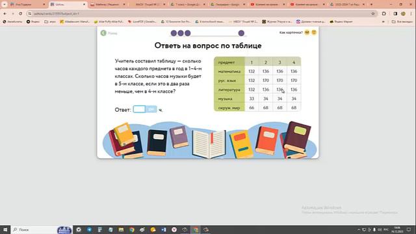Open the browser side panel icon
Viewport: 416px width, 234px height.
[395, 14]
